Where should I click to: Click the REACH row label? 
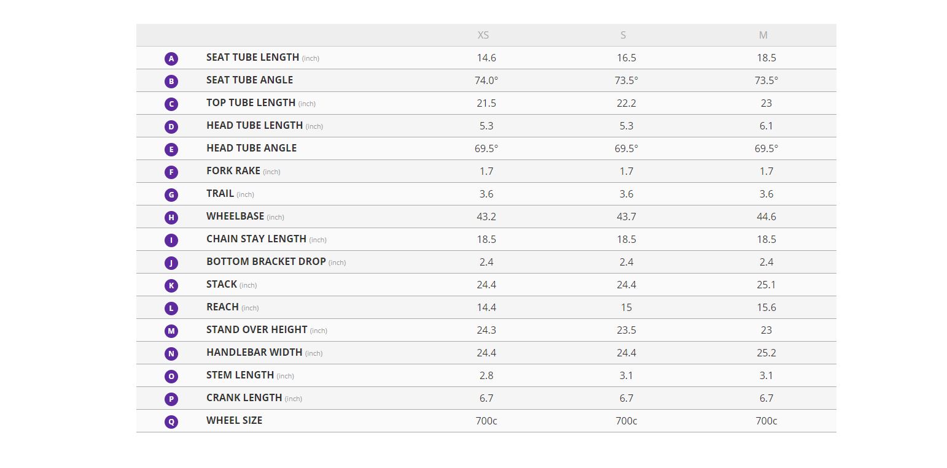coord(222,307)
